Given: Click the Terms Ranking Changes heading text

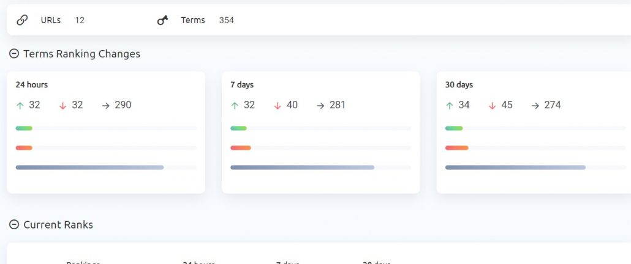Looking at the screenshot, I should pyautogui.click(x=81, y=54).
